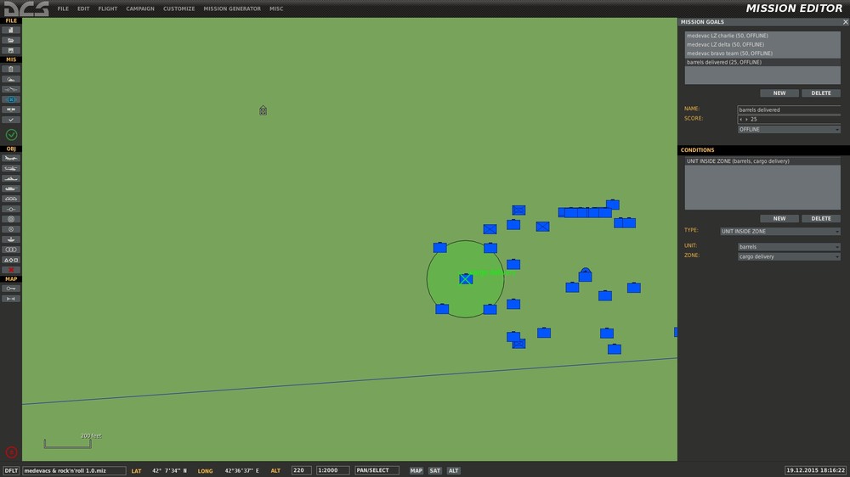Open the ZONE cargo delivery dropdown

(x=789, y=256)
